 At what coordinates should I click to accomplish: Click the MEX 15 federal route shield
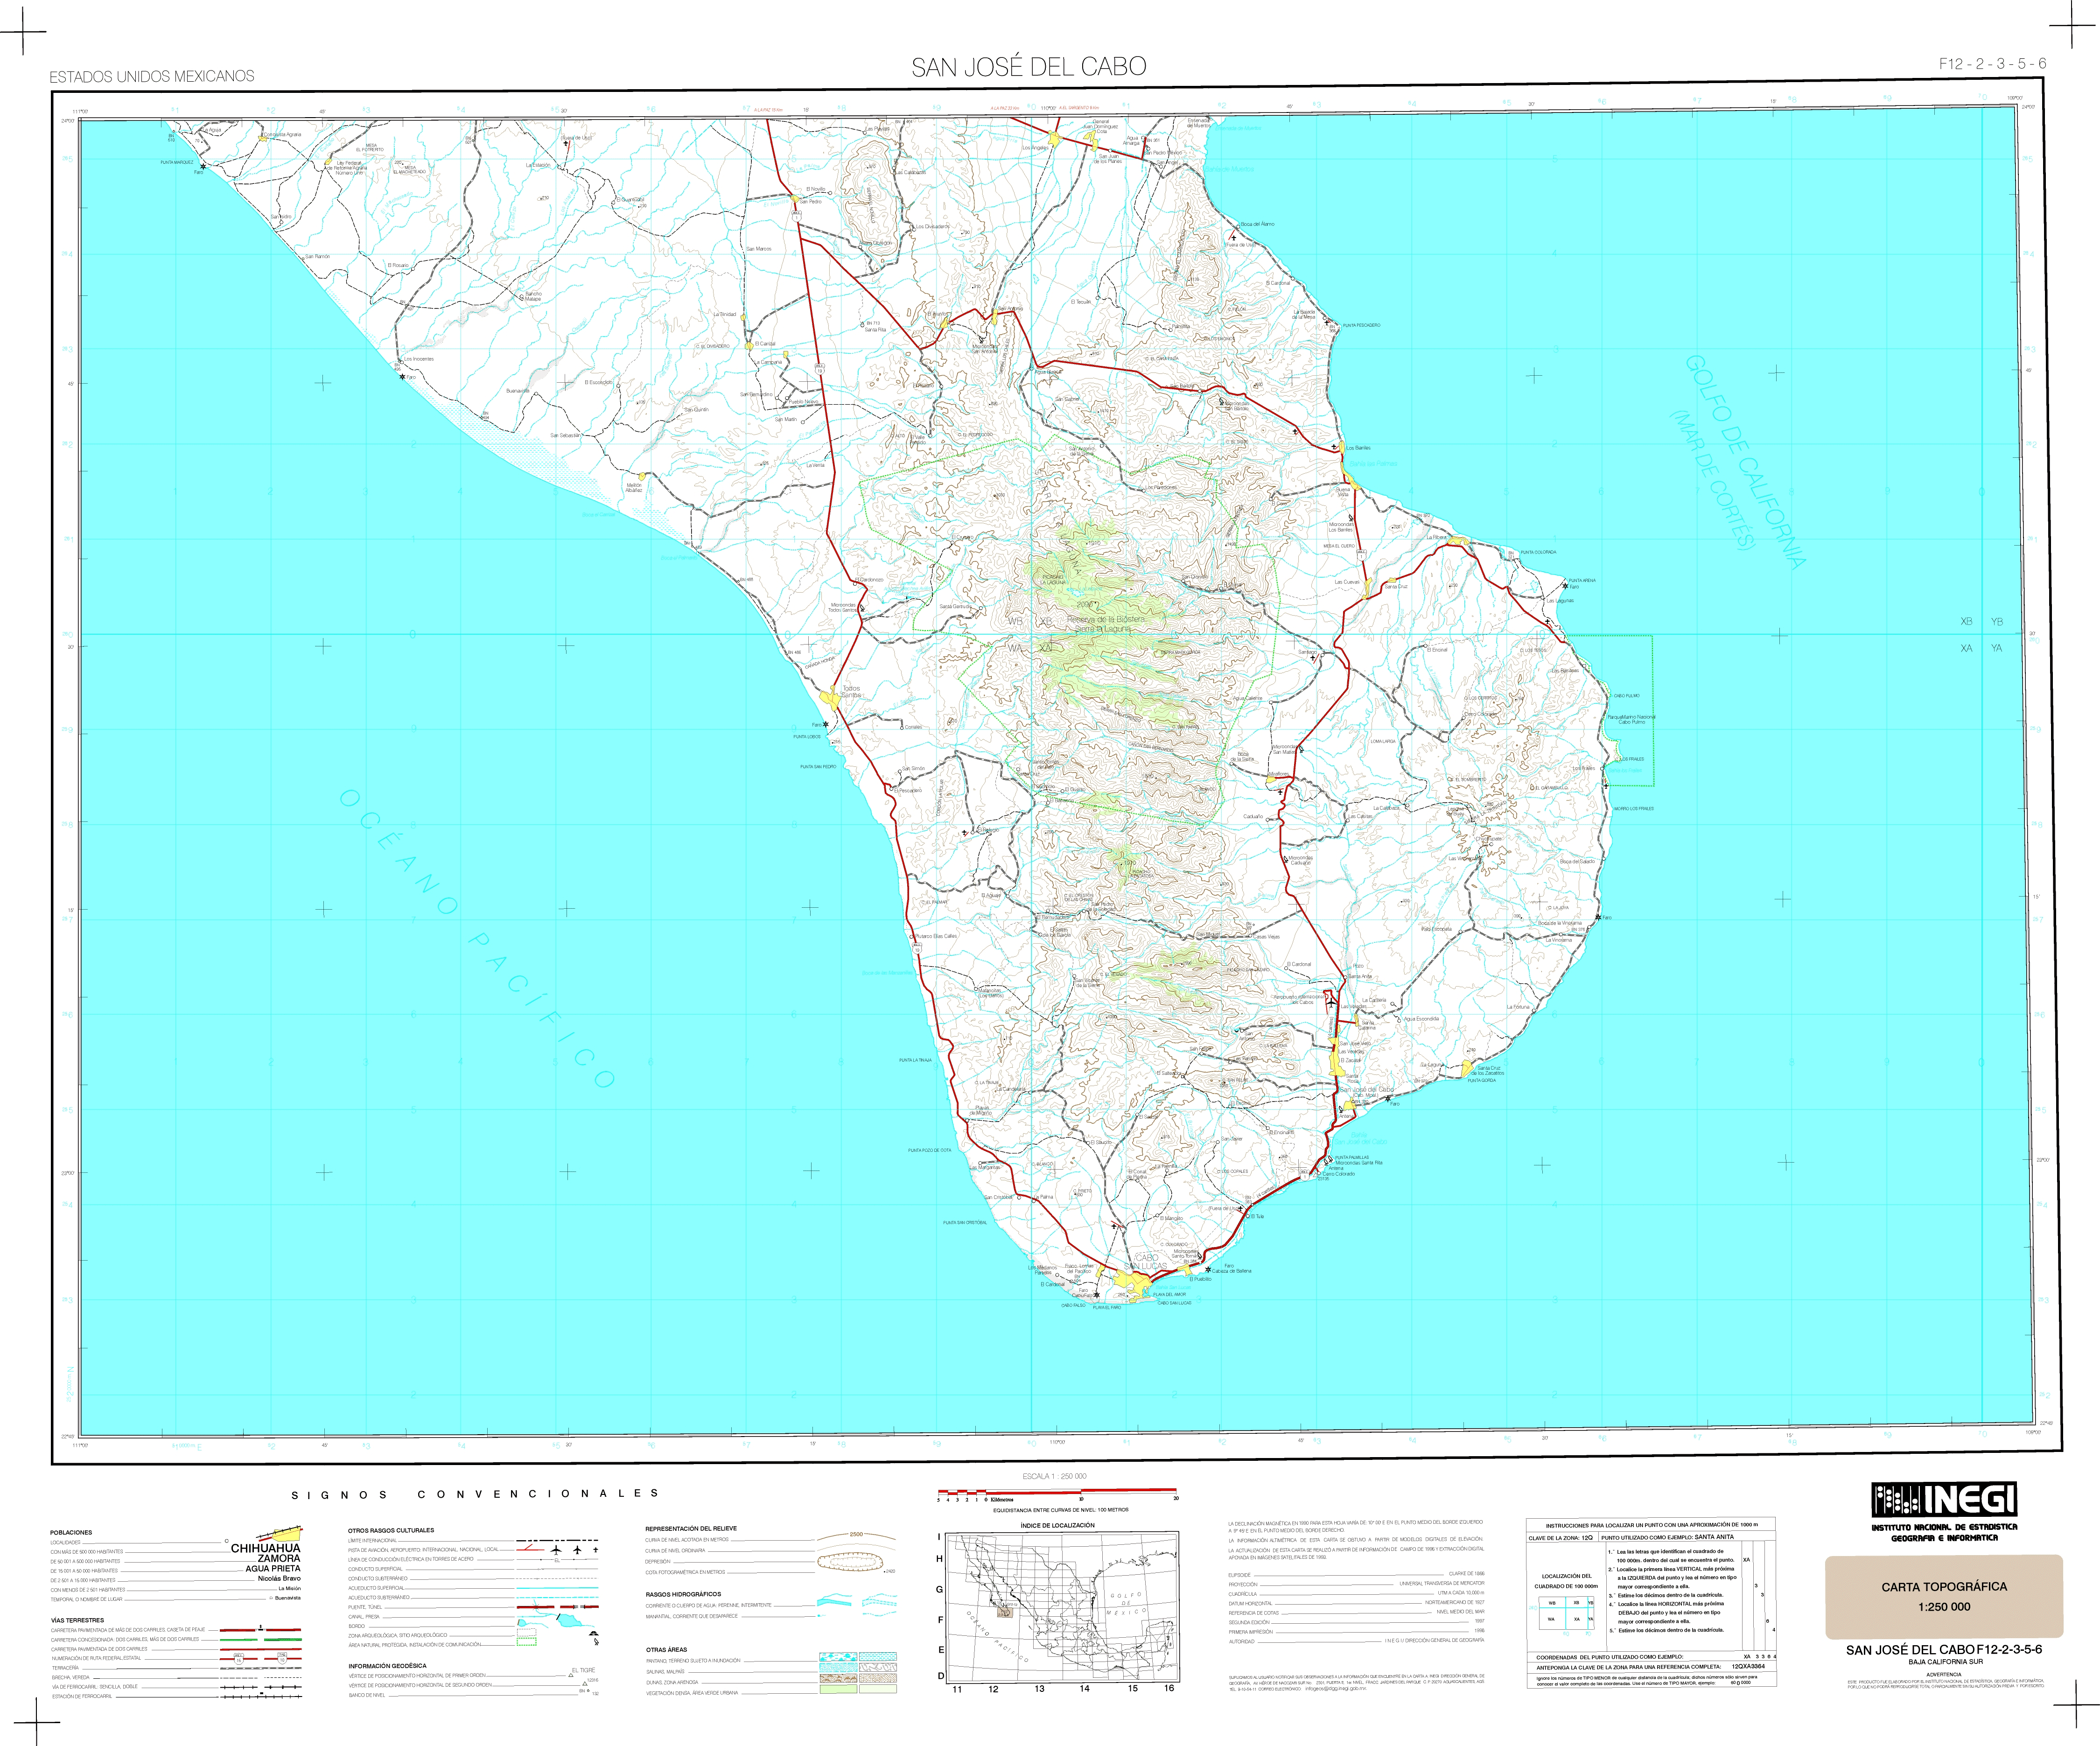coord(239,1659)
